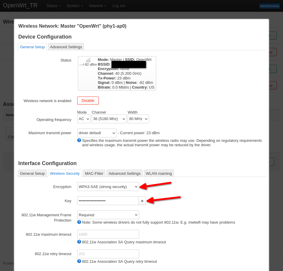283x271 pixels.
Task: Click inside the 802.11w maximum timeout field
Action: (x=108, y=234)
